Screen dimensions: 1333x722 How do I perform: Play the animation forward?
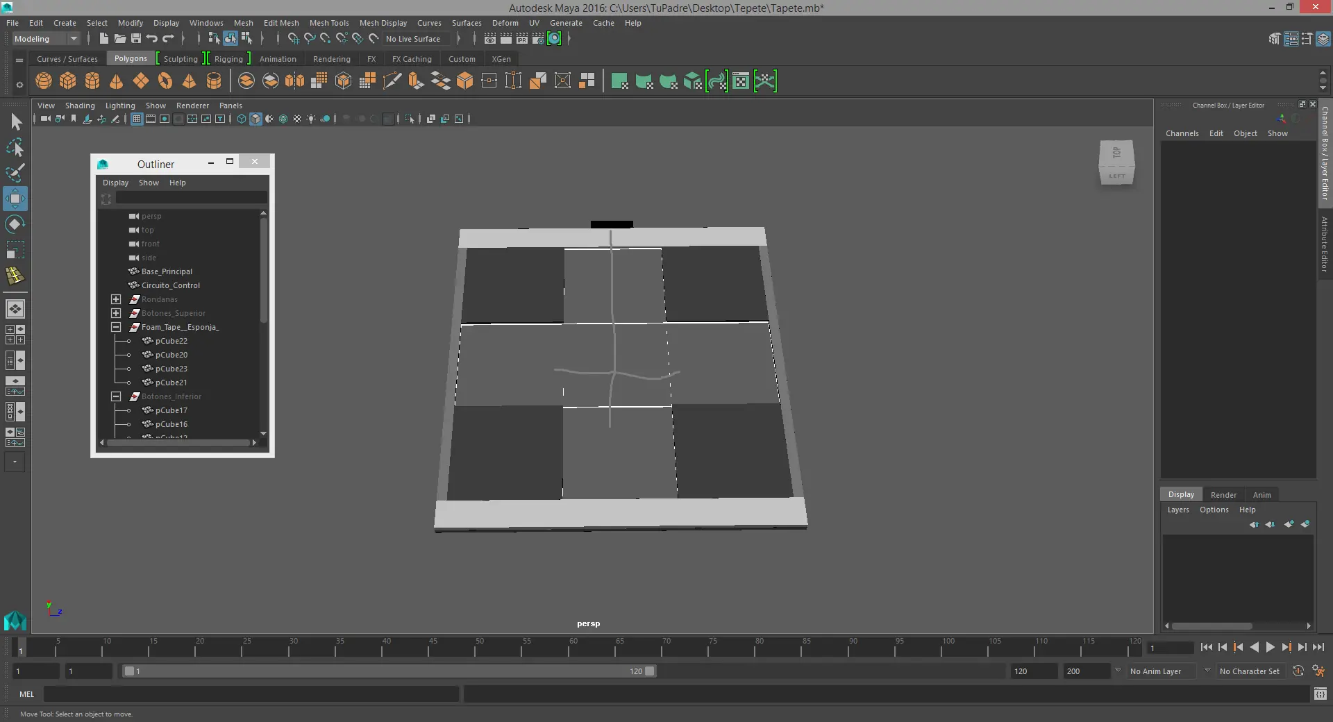[x=1270, y=647]
